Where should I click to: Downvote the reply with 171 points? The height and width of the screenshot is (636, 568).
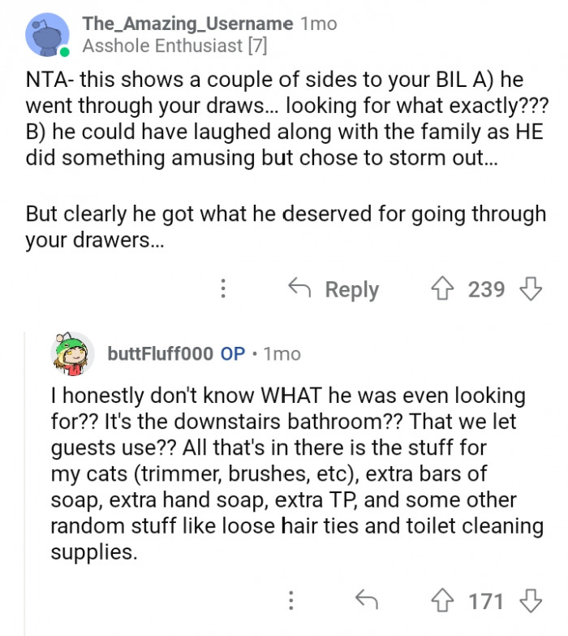coord(530,601)
